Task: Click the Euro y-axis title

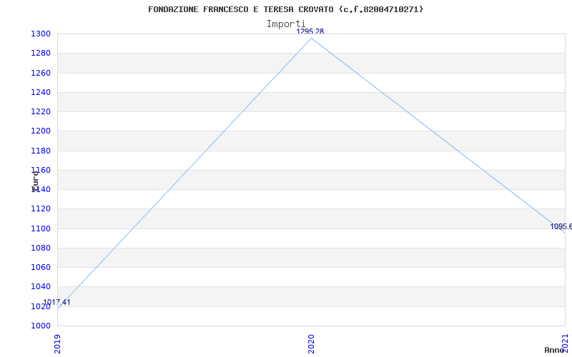Action: coord(35,181)
